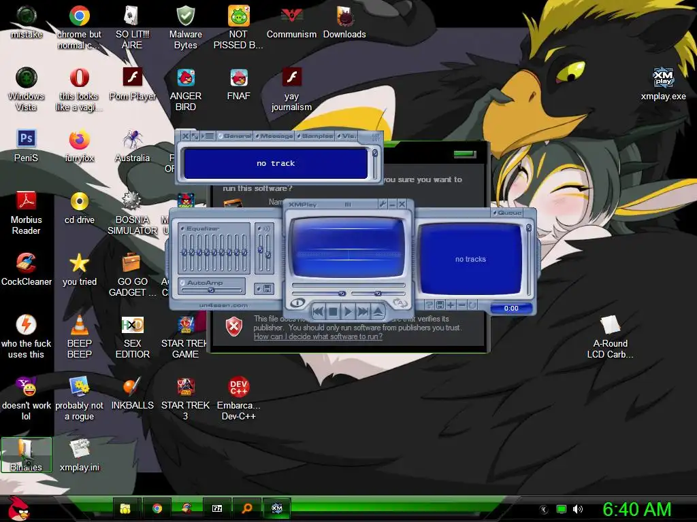Skip to previous track in XMPlay
The height and width of the screenshot is (522, 697).
coord(318,311)
